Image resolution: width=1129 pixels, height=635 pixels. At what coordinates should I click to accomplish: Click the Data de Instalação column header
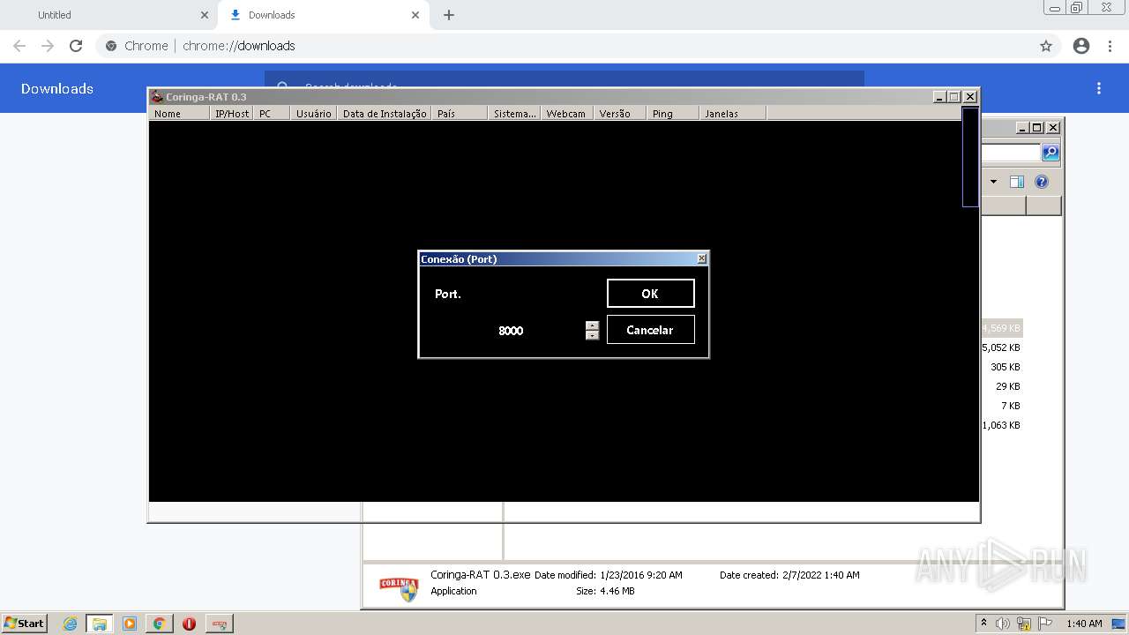pos(385,114)
